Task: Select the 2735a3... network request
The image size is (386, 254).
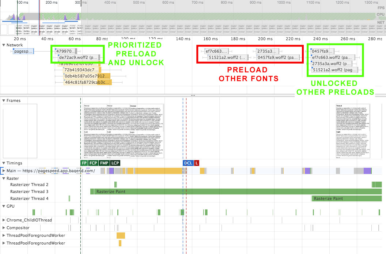Action: coord(268,51)
